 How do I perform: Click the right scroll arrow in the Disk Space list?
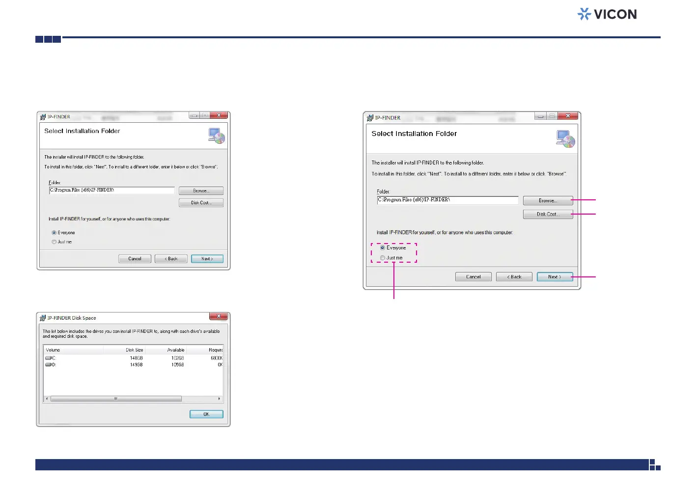(219, 399)
